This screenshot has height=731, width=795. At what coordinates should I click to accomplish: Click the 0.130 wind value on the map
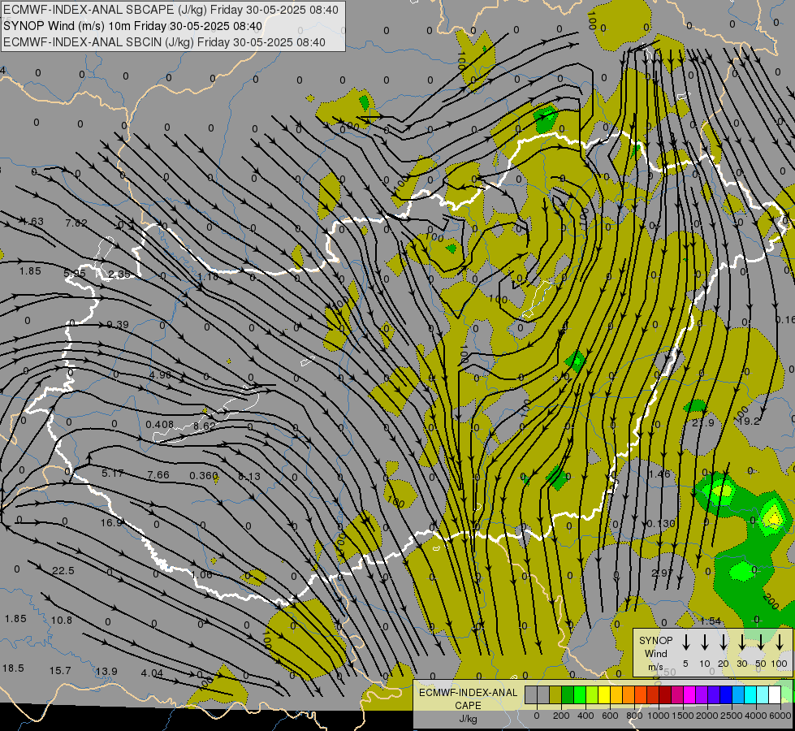661,523
